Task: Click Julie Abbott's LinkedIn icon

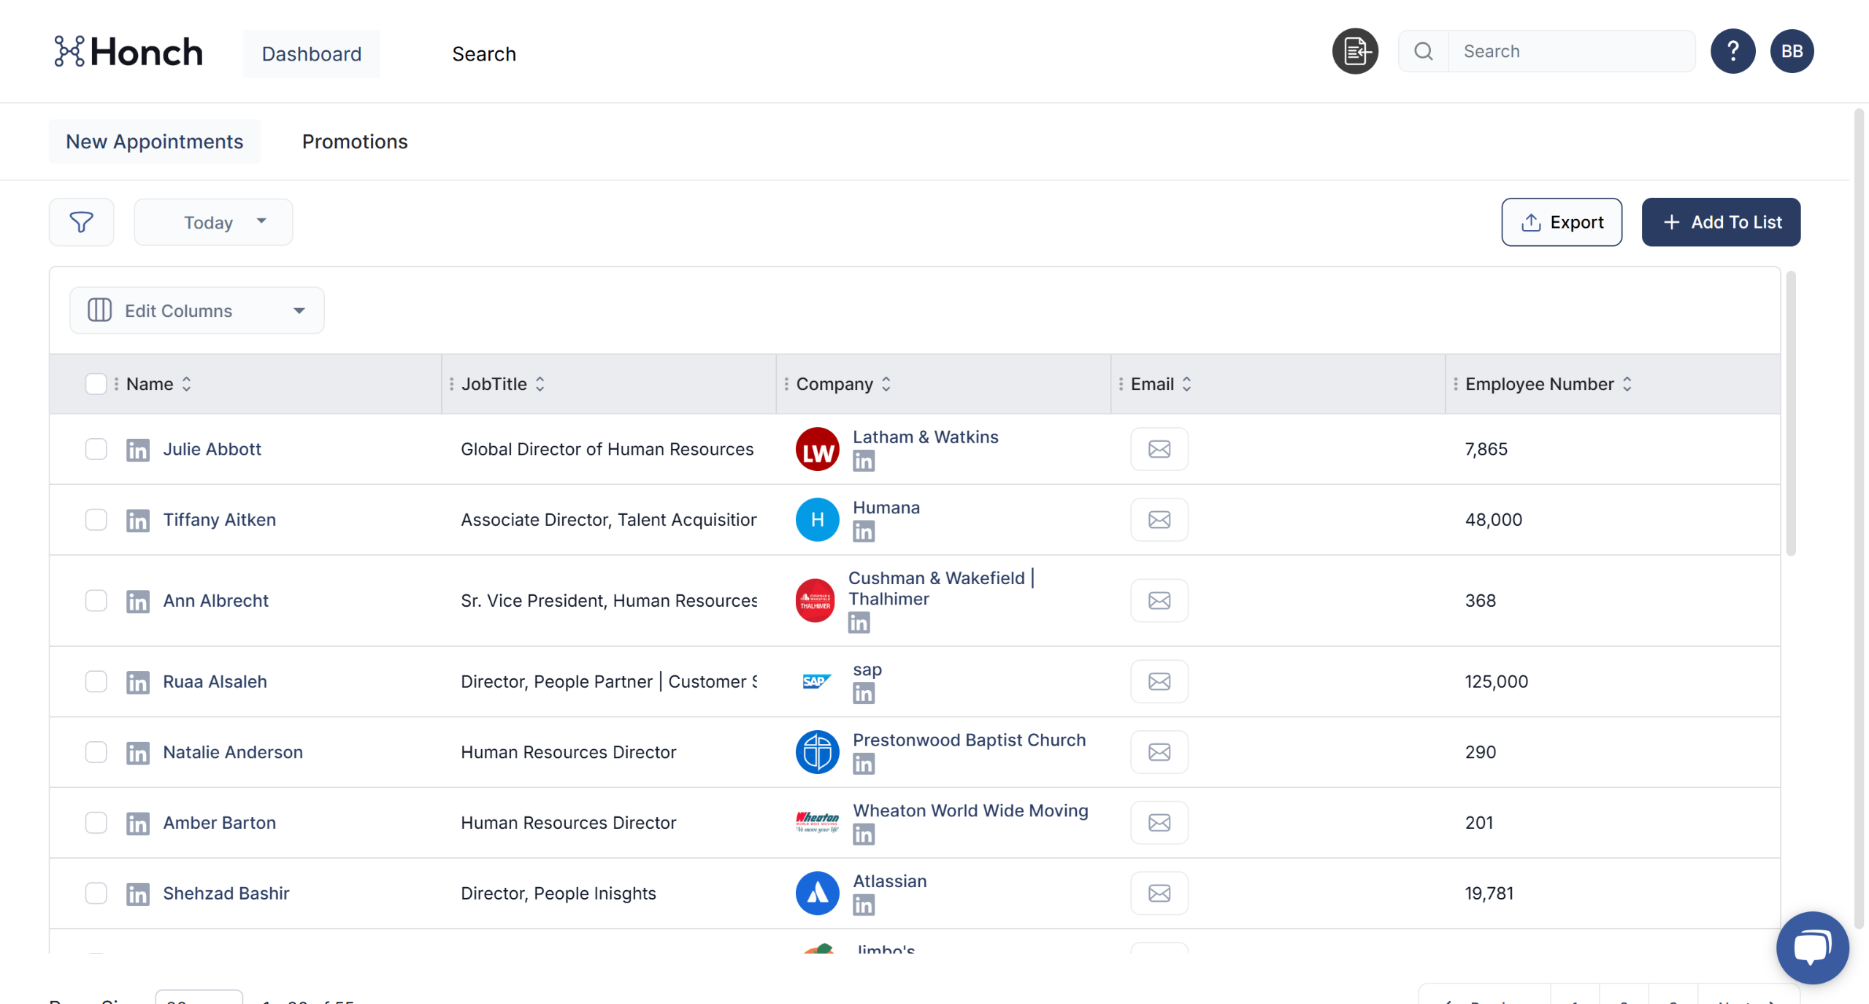Action: click(x=137, y=450)
